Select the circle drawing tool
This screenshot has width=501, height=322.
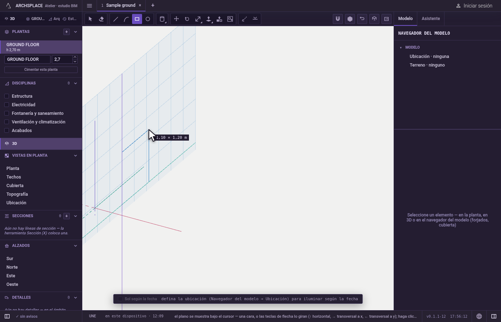click(x=148, y=19)
